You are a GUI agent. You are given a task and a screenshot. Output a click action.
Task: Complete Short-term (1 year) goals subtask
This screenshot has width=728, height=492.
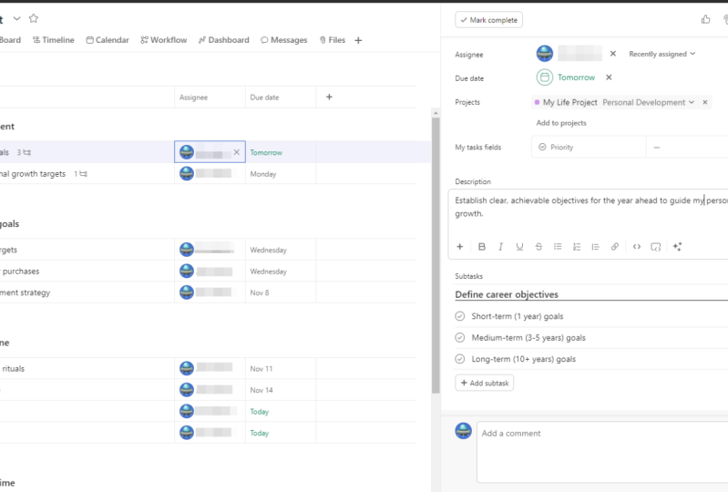click(459, 316)
